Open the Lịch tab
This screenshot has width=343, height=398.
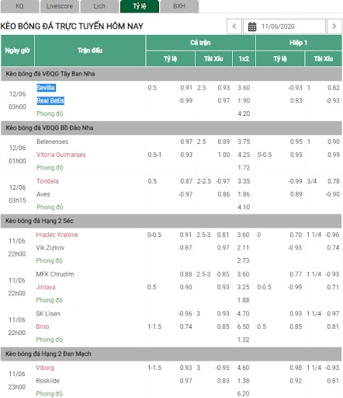pyautogui.click(x=99, y=6)
